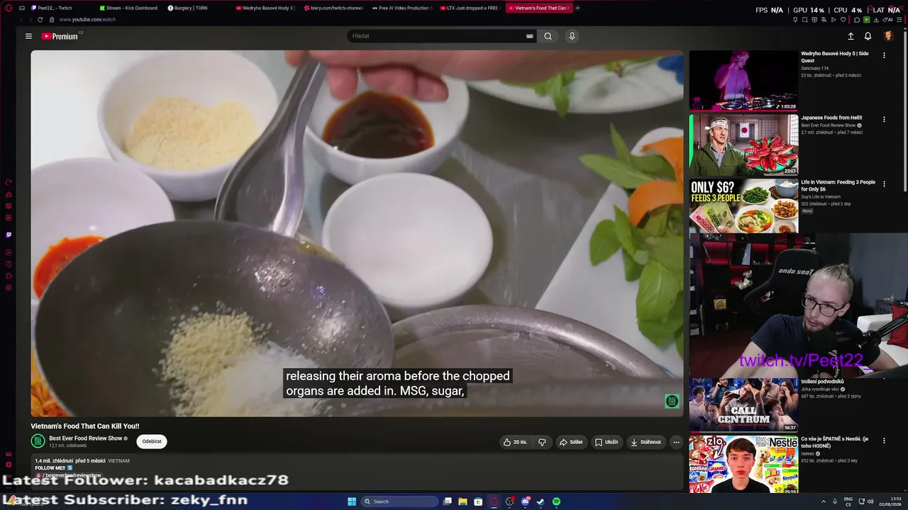The image size is (908, 510).
Task: Open Wedryho Basové Hody 5 video thumbnail
Action: coord(743,80)
